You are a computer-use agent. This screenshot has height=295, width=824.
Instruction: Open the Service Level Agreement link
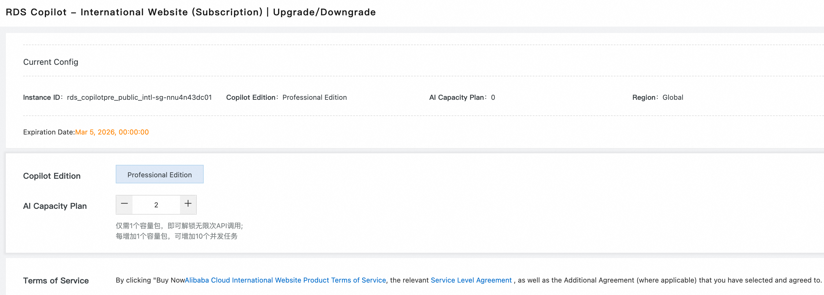471,280
